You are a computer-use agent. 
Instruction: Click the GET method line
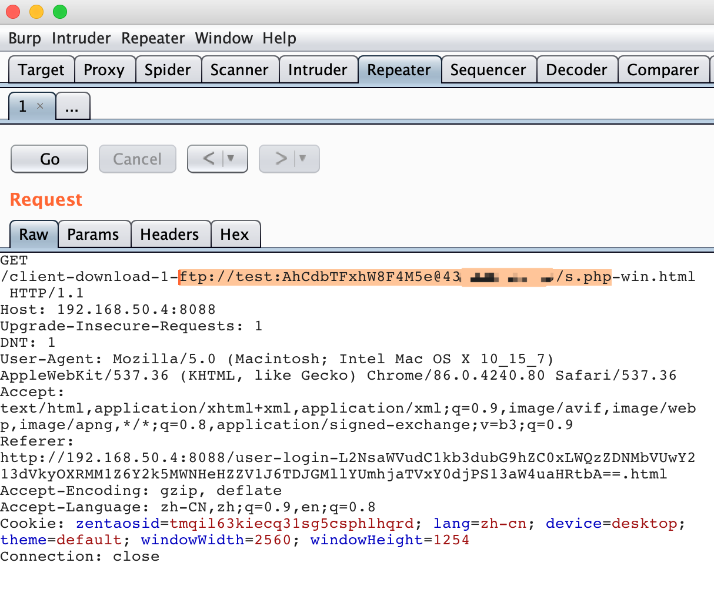click(14, 260)
